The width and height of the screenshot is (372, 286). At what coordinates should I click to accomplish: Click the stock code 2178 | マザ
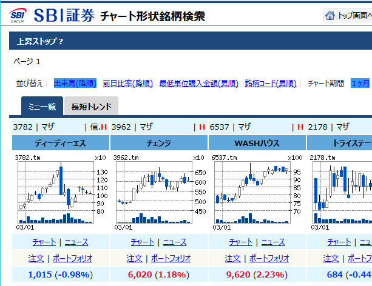[x=329, y=127]
